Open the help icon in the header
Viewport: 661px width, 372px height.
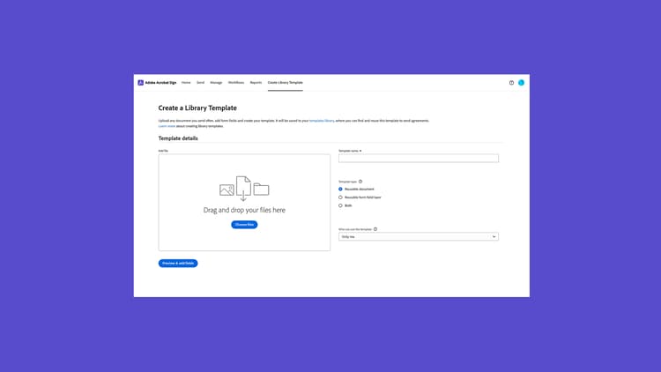tap(511, 83)
